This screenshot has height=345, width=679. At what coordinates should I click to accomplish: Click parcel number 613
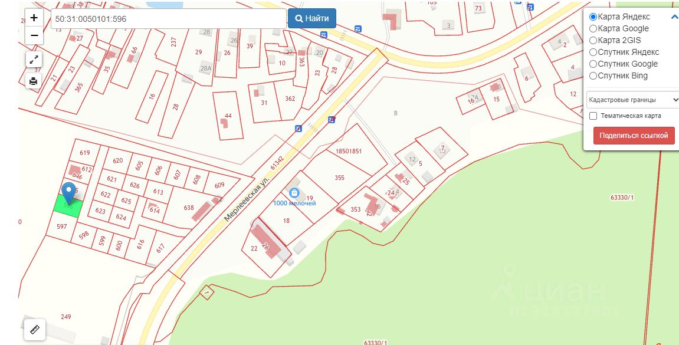[159, 192]
